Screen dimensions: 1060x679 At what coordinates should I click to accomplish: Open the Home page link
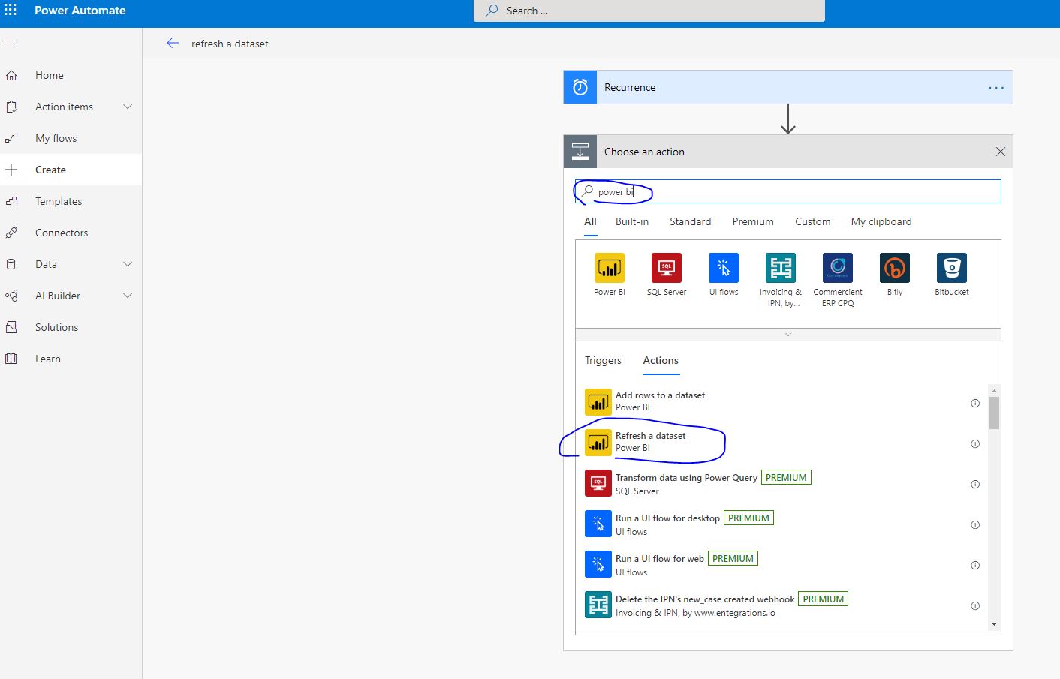[50, 75]
